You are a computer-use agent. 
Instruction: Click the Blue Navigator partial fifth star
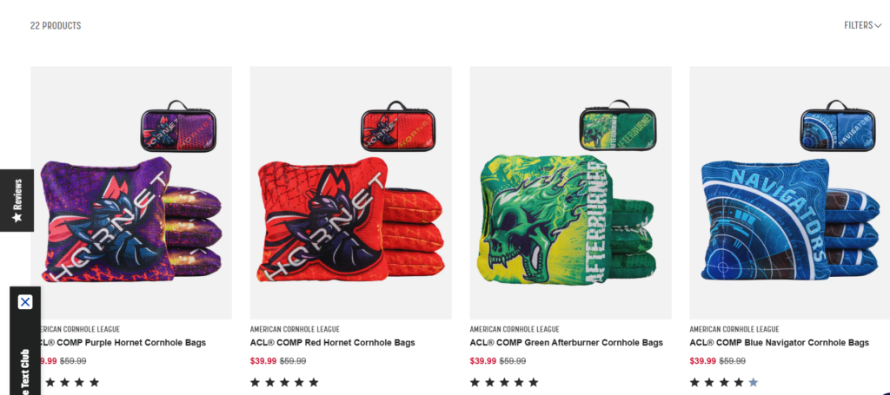click(x=754, y=383)
